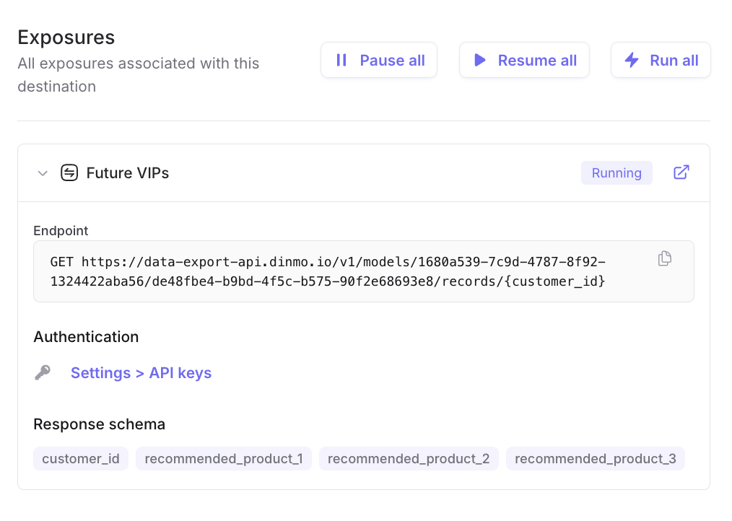
Task: Click the Run all button
Action: [x=661, y=60]
